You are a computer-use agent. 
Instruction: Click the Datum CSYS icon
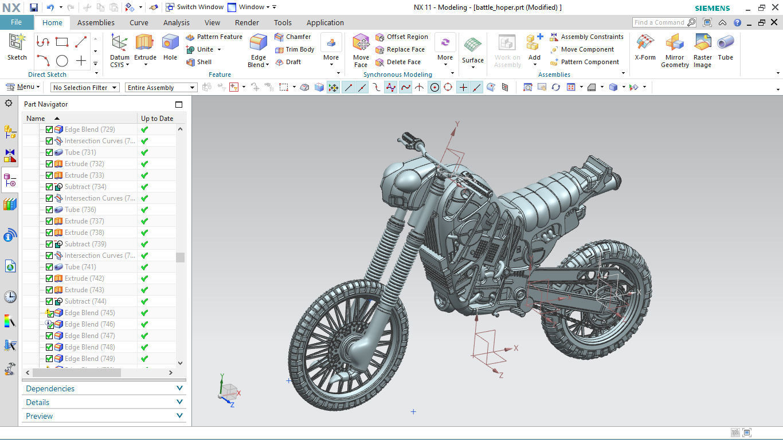[x=119, y=44]
